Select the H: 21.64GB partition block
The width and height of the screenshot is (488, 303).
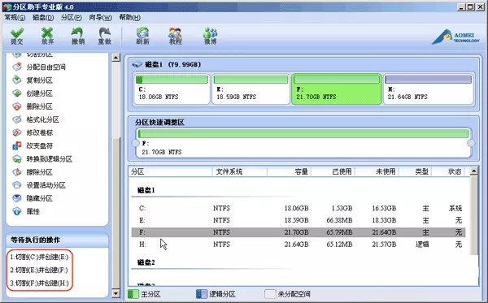(429, 89)
